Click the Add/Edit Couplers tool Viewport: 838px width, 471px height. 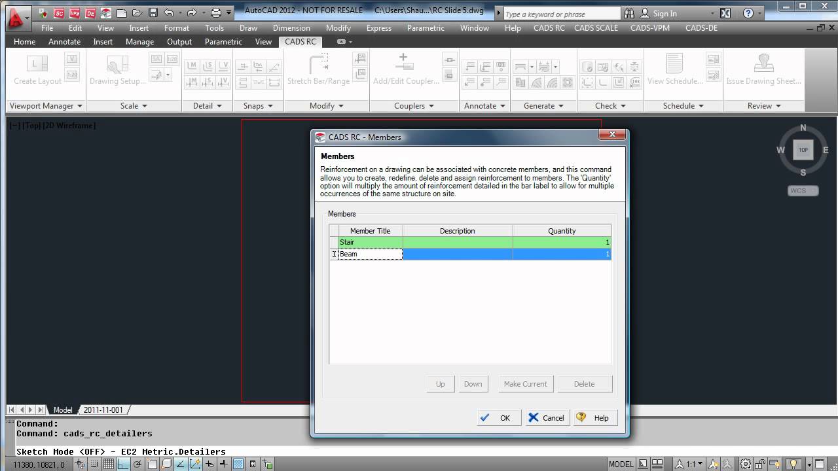tap(406, 70)
